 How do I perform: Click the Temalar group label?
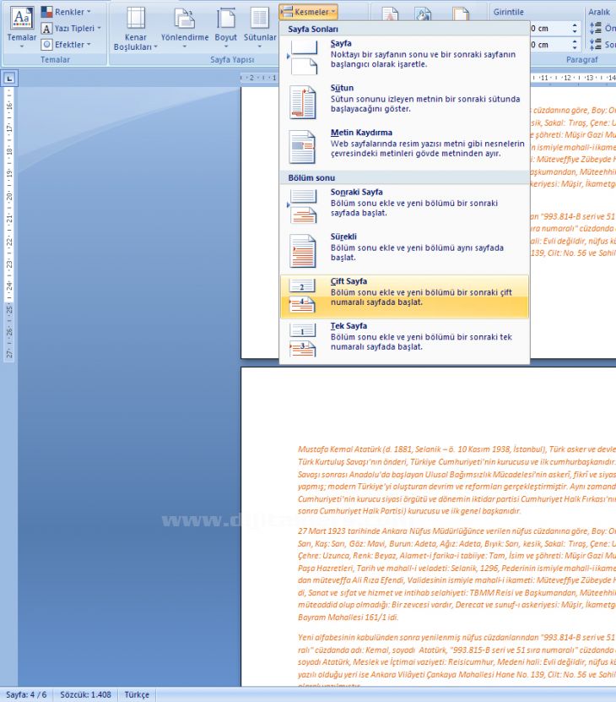pos(55,59)
